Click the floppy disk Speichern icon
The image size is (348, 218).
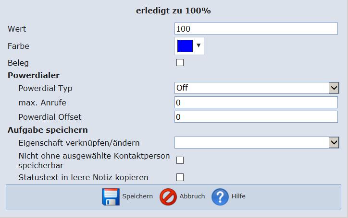point(111,196)
